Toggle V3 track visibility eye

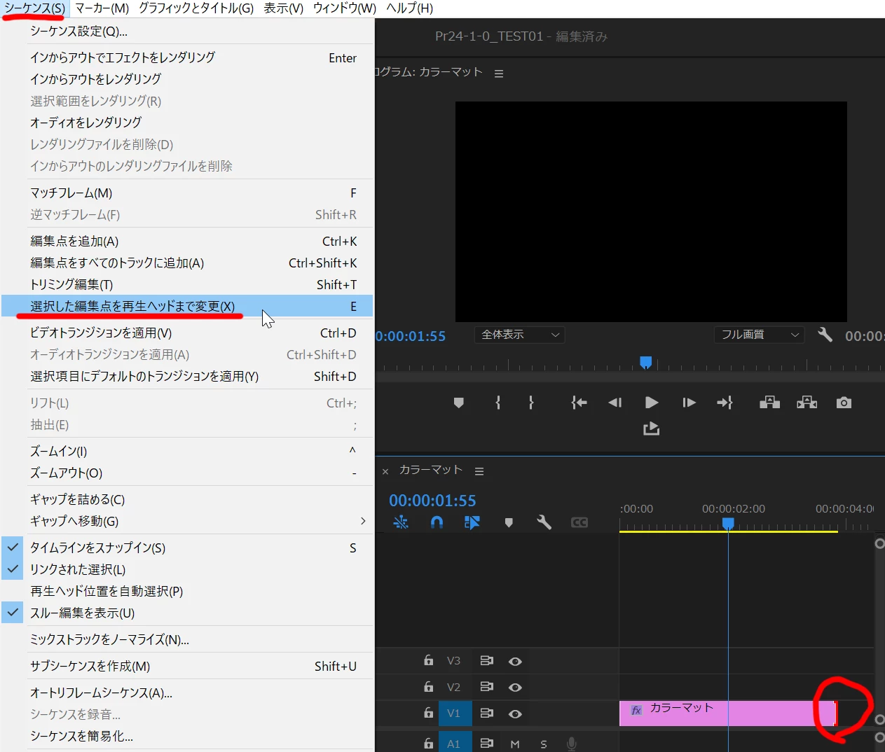515,661
